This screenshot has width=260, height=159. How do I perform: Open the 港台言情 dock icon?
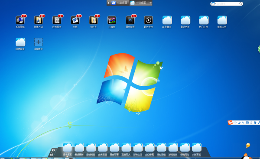[162, 147]
